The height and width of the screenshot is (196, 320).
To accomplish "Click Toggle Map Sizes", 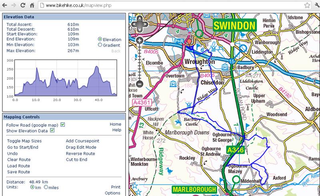I will (x=24, y=141).
